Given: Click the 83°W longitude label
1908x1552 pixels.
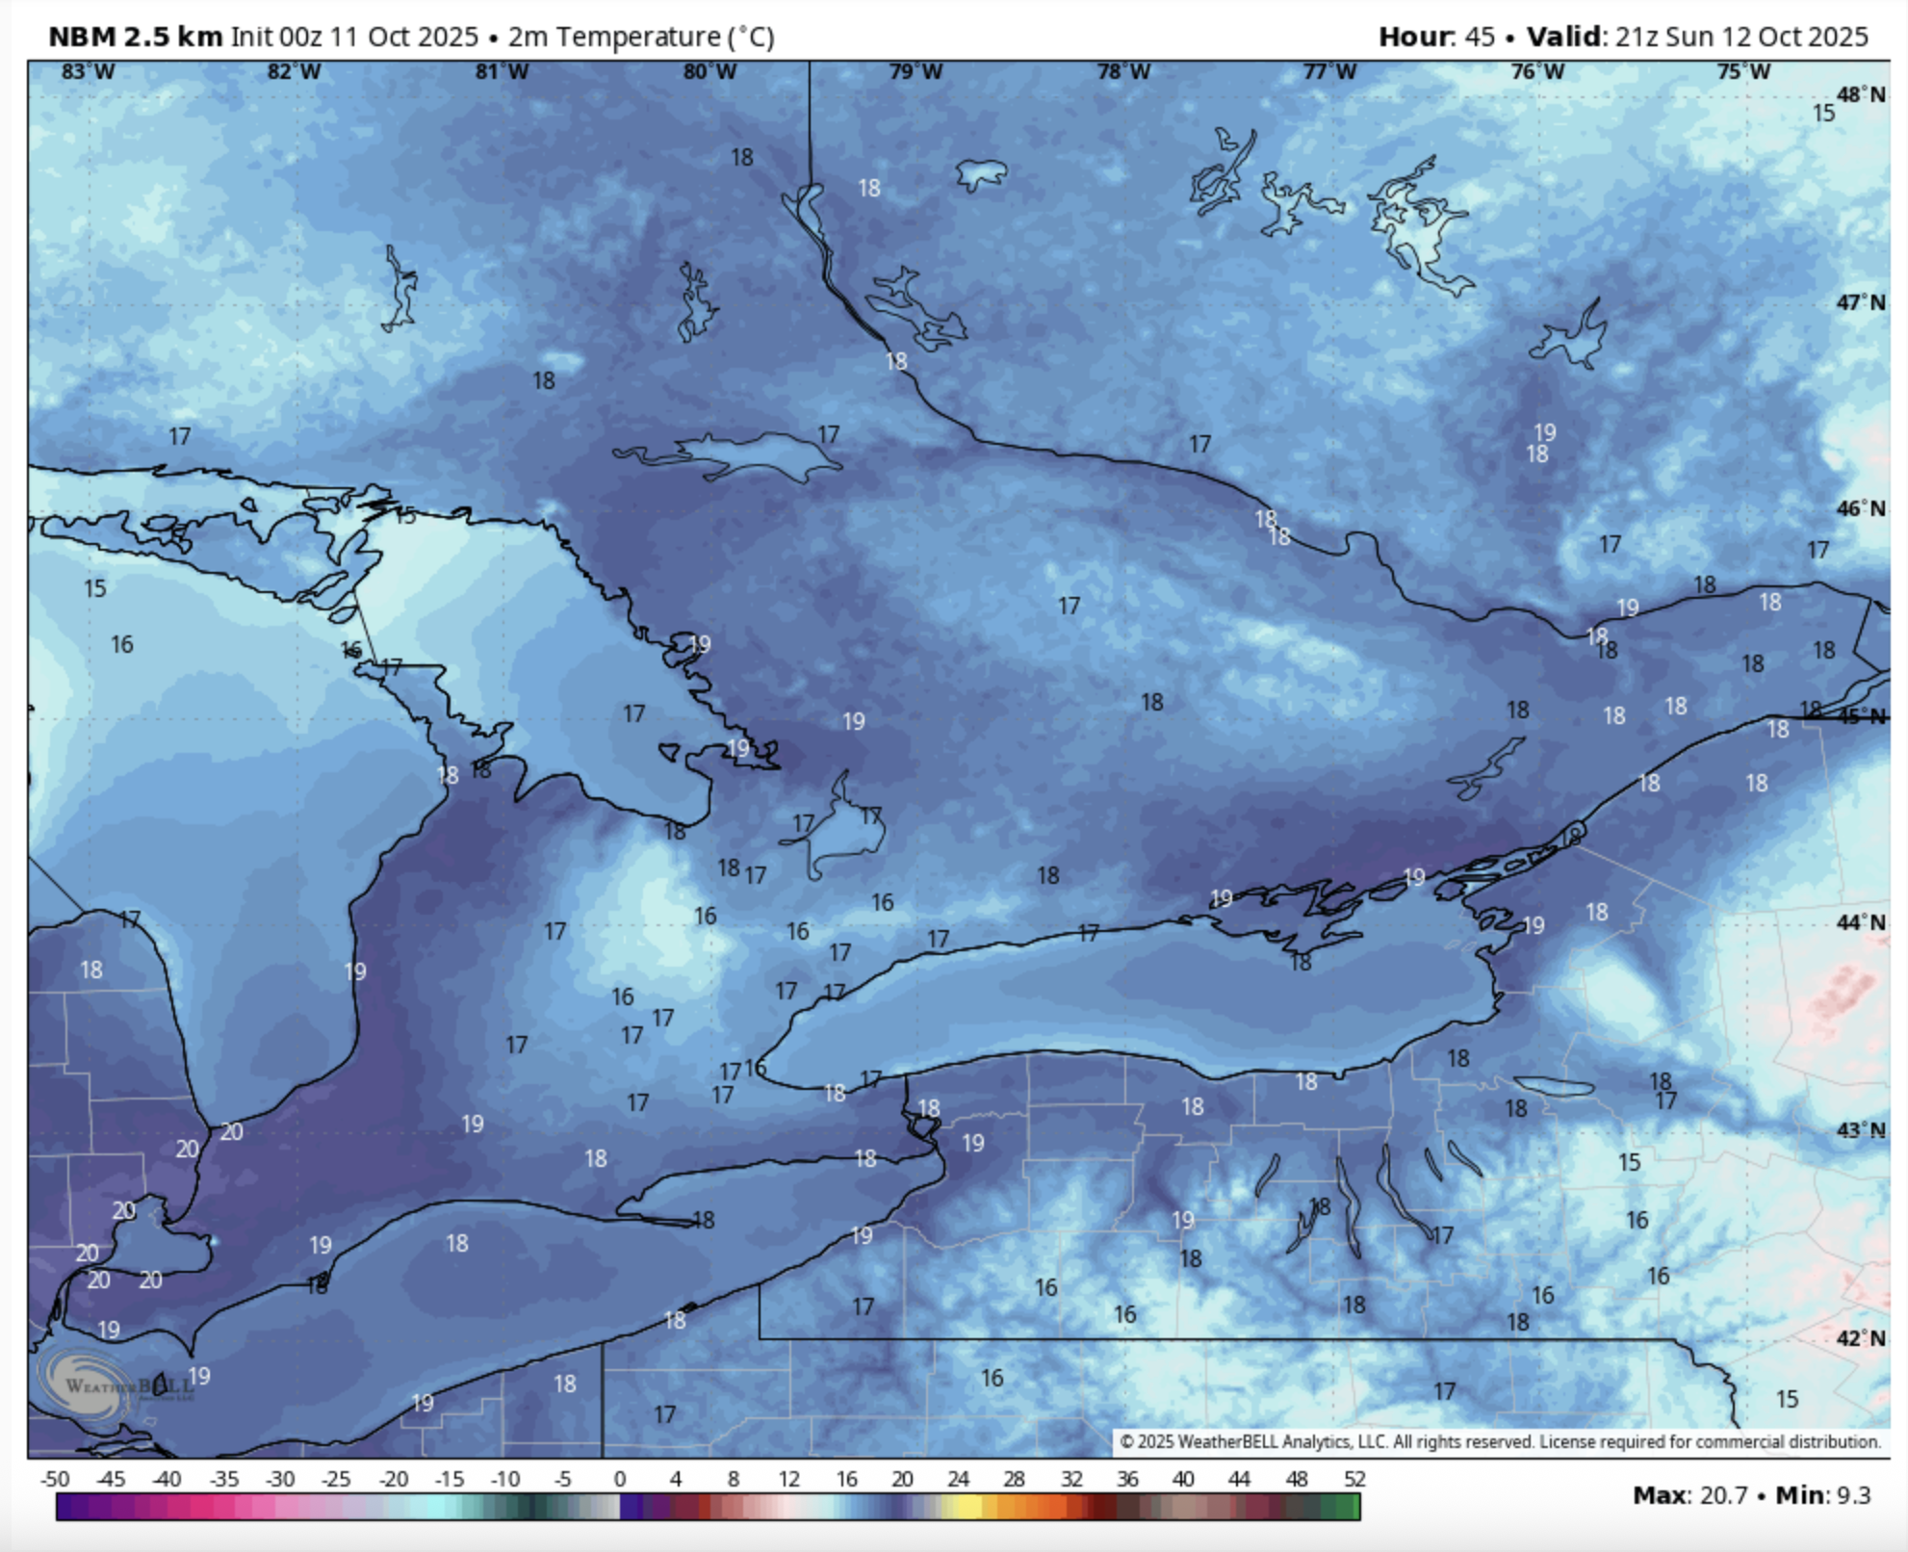Looking at the screenshot, I should pos(88,72).
